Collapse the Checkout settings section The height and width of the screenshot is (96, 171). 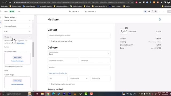(x=17, y=37)
